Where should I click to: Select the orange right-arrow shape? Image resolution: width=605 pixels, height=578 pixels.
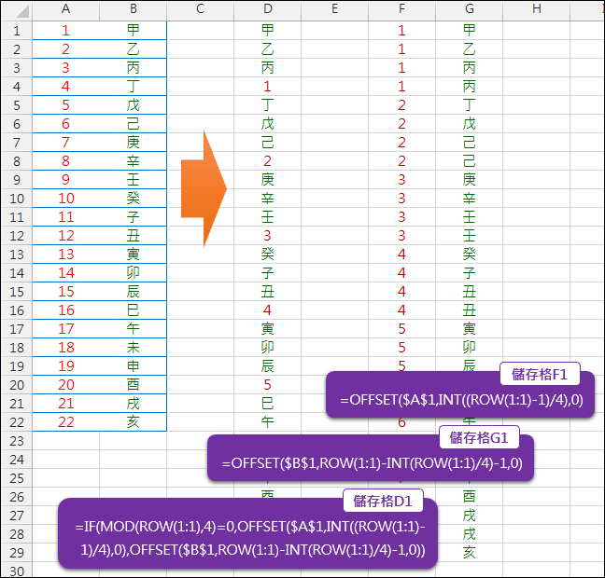click(x=204, y=189)
